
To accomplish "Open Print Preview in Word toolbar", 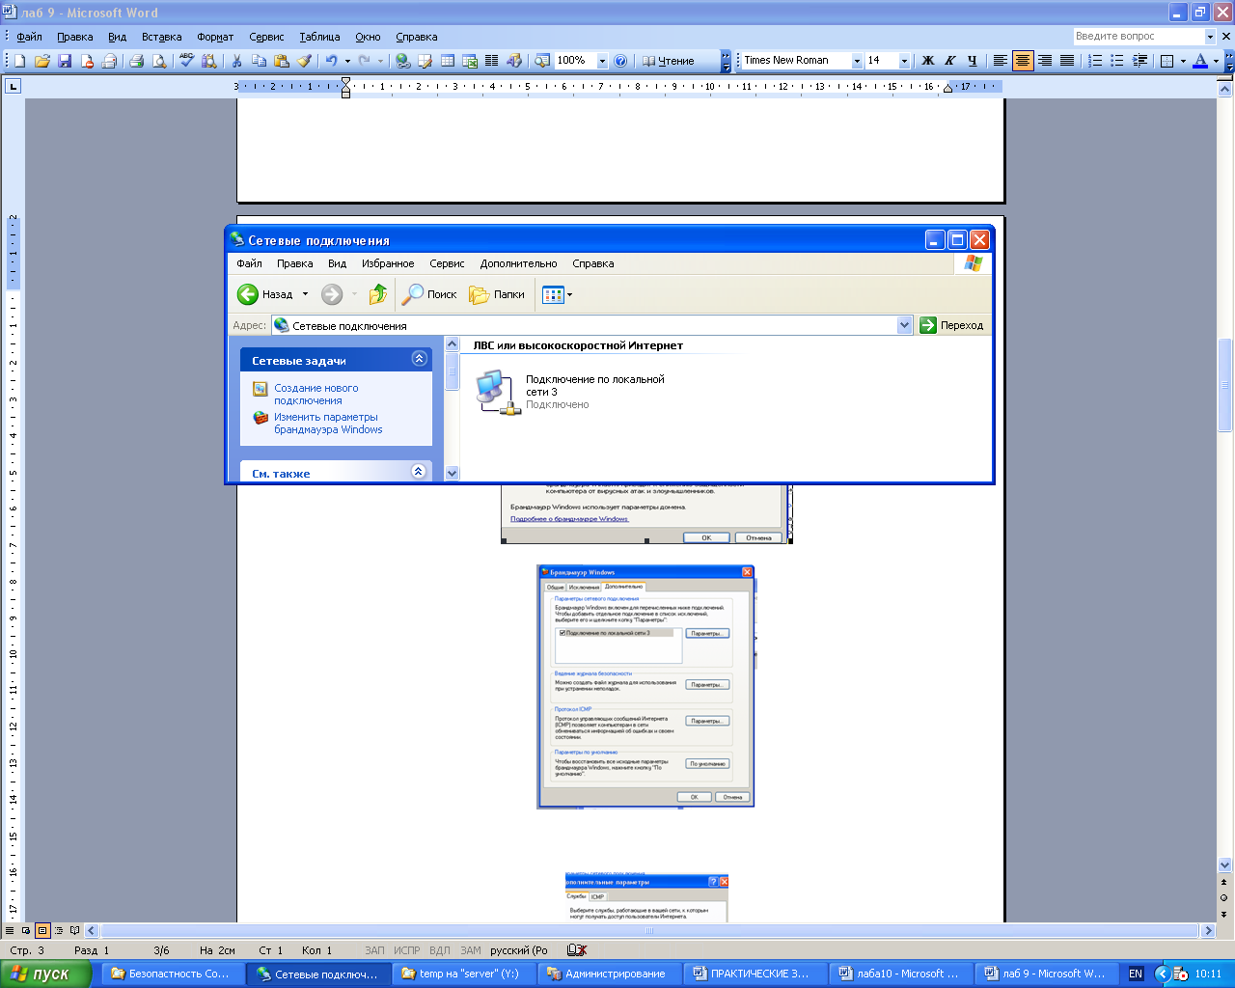I will point(159,61).
